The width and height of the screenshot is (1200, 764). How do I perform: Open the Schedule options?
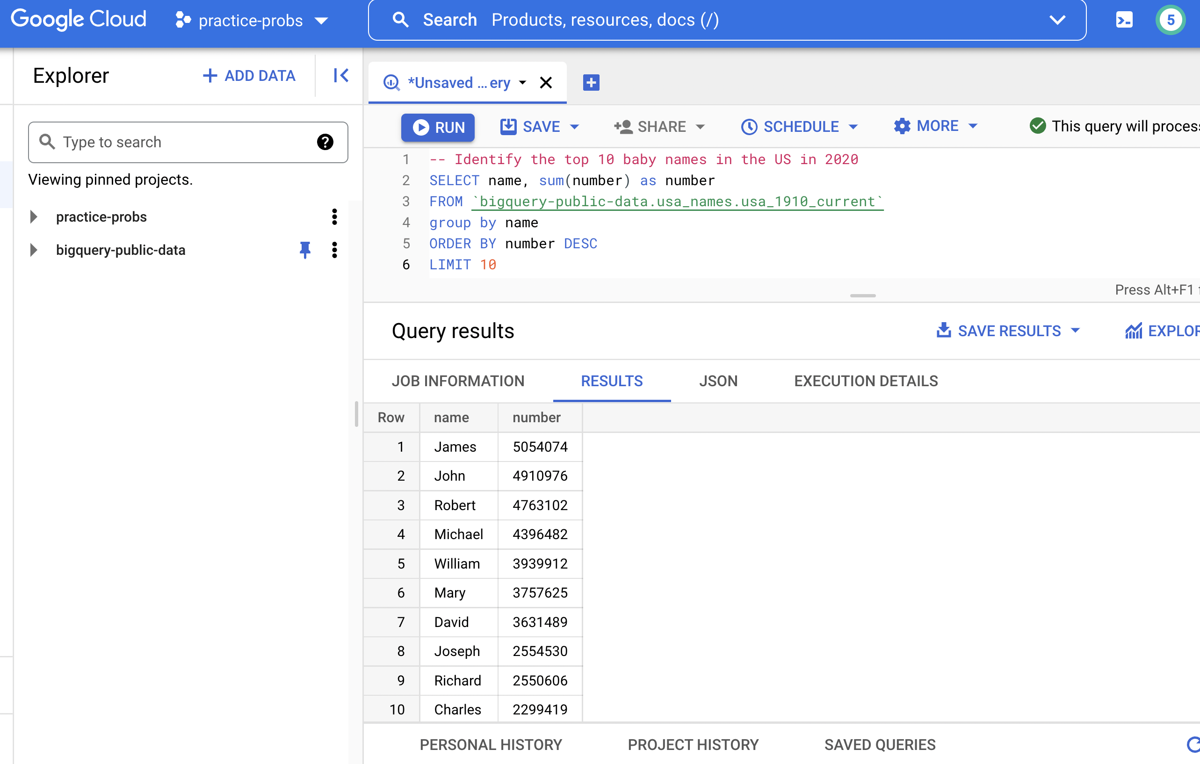[790, 127]
